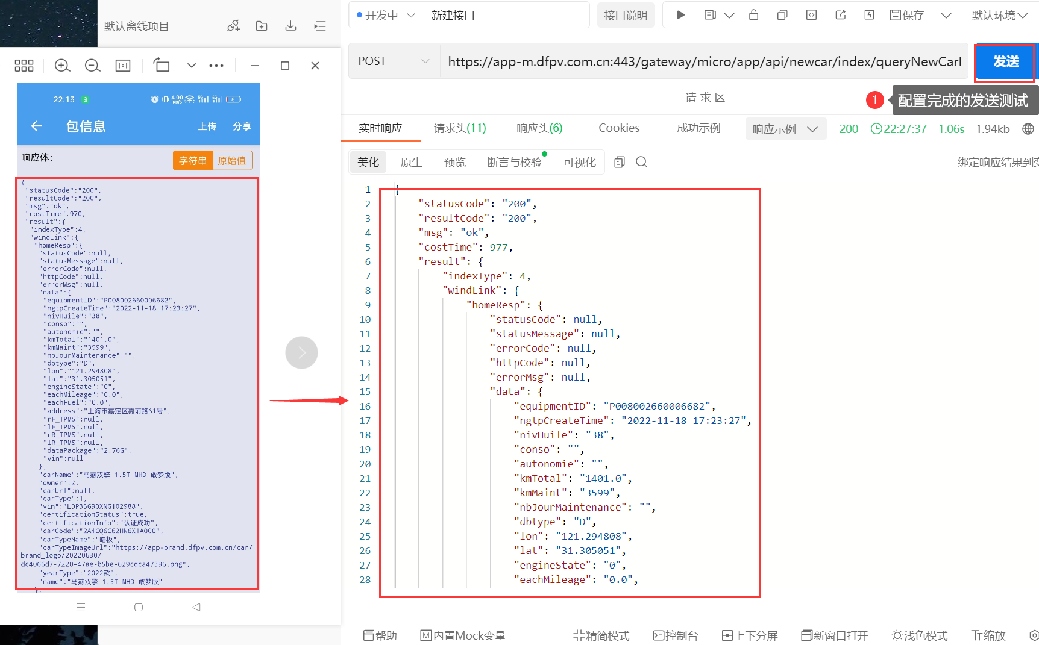This screenshot has width=1039, height=645.
Task: Click the download/import icon beside 默认离线项目
Action: pos(290,26)
